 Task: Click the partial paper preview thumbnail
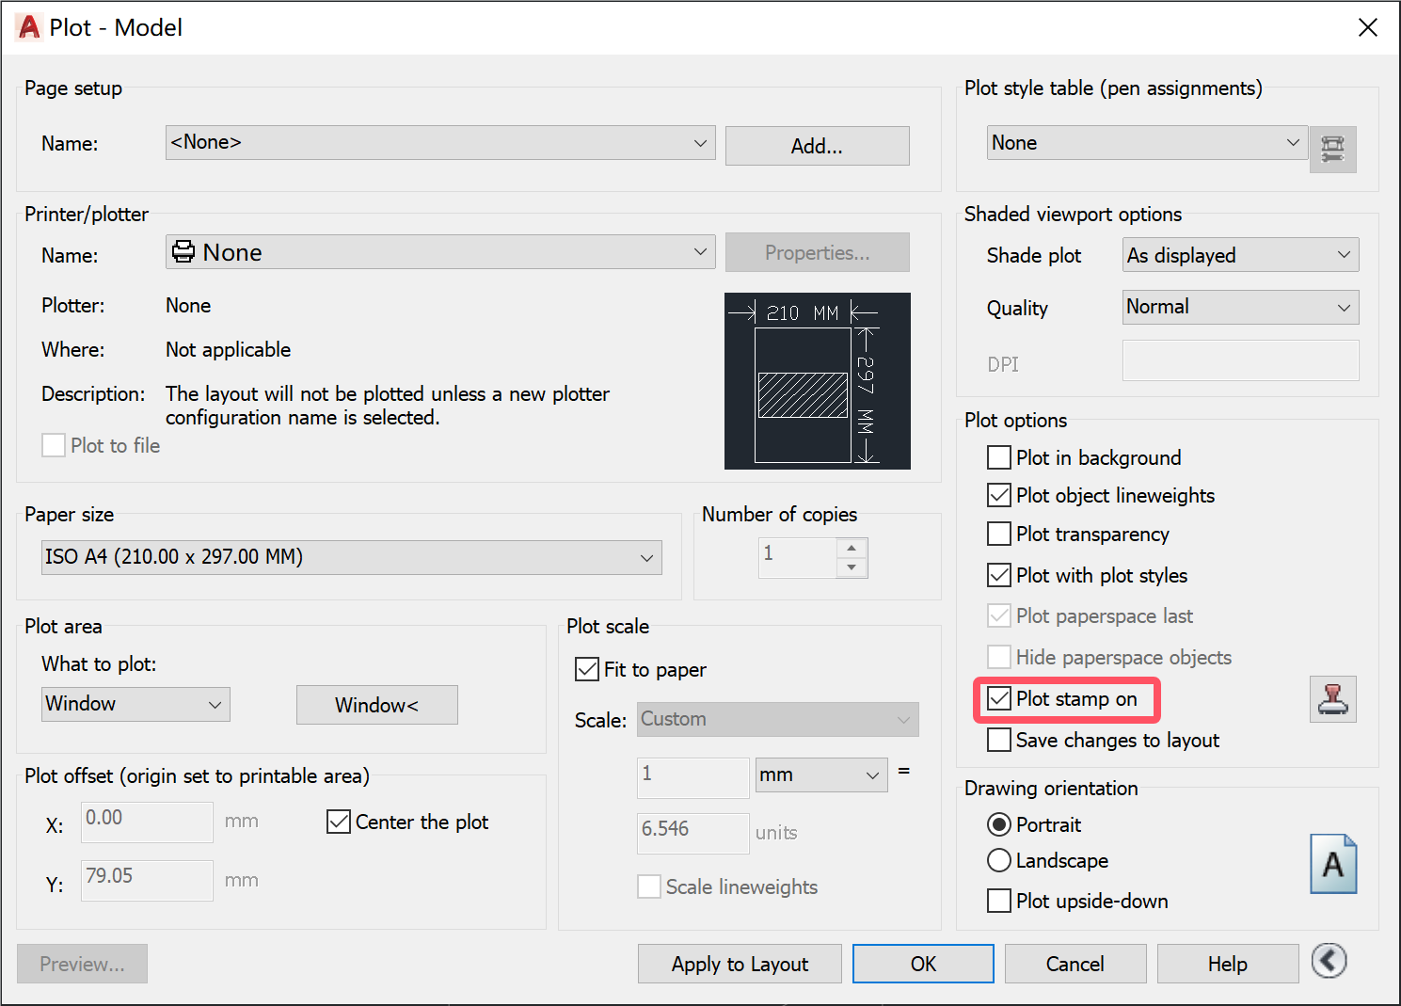pyautogui.click(x=817, y=380)
